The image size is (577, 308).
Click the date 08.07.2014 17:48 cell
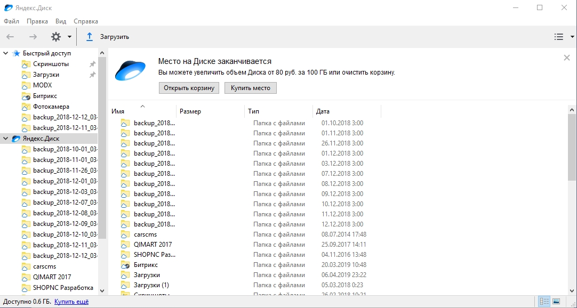344,234
